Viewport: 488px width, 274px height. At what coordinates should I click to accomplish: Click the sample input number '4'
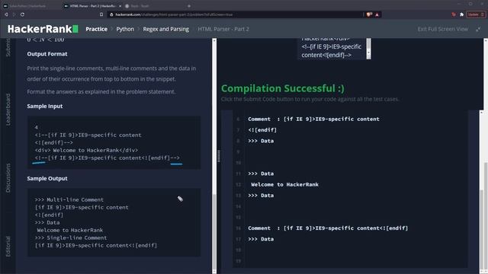coord(36,127)
